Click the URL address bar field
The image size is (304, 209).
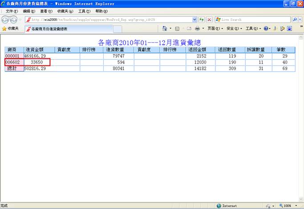pyautogui.click(x=111, y=20)
